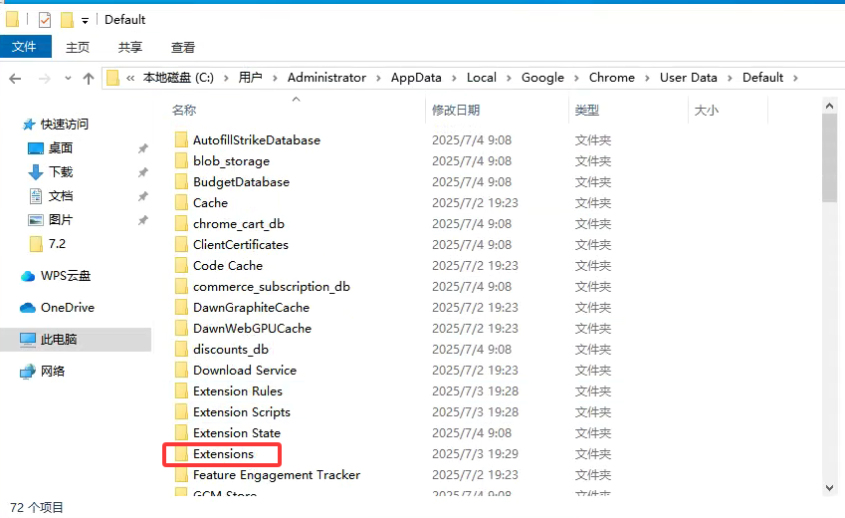845x518 pixels.
Task: Sort by the 修改日期 column header
Action: (x=456, y=110)
